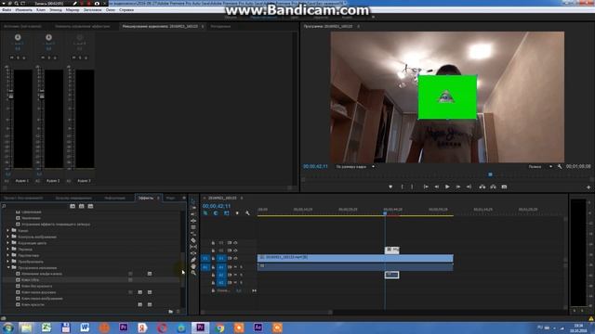Image resolution: width=595 pixels, height=334 pixels.
Task: Step back one frame in Program monitor
Action: [x=437, y=186]
